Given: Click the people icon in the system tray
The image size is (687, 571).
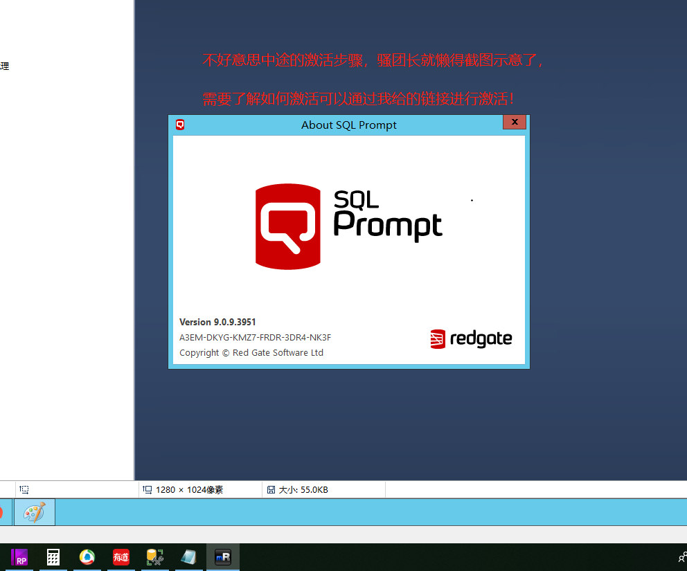Looking at the screenshot, I should pyautogui.click(x=682, y=557).
